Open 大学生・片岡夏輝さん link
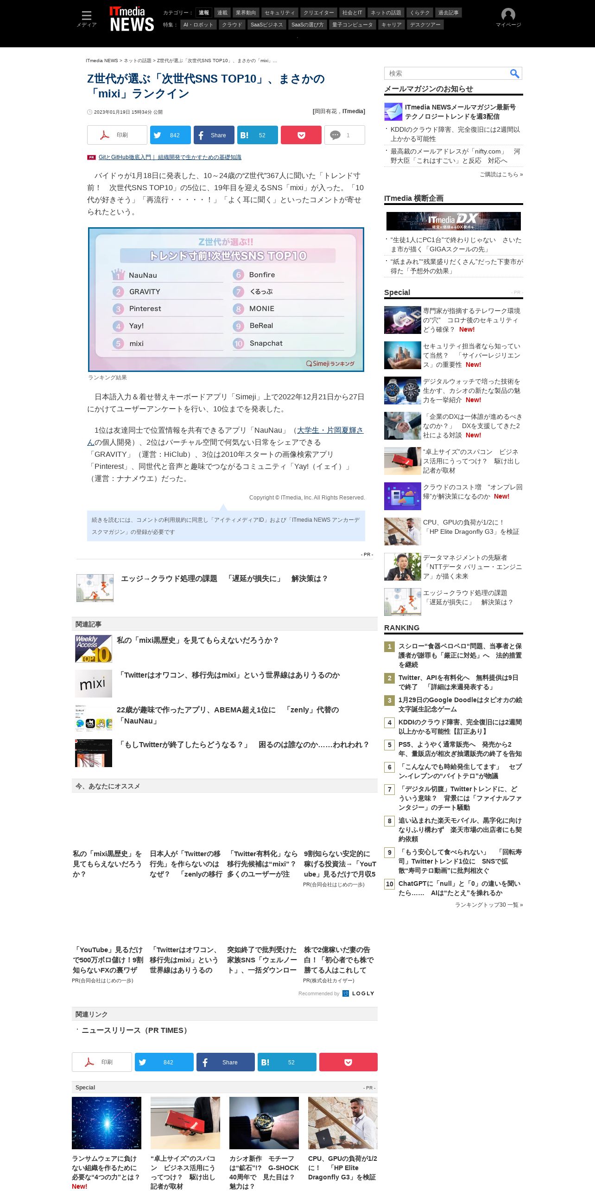Viewport: 595px width, 1191px height. (330, 430)
